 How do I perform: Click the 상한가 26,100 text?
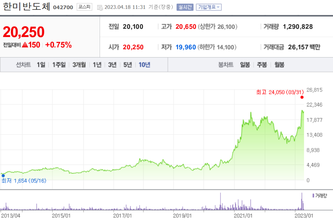tap(218, 27)
